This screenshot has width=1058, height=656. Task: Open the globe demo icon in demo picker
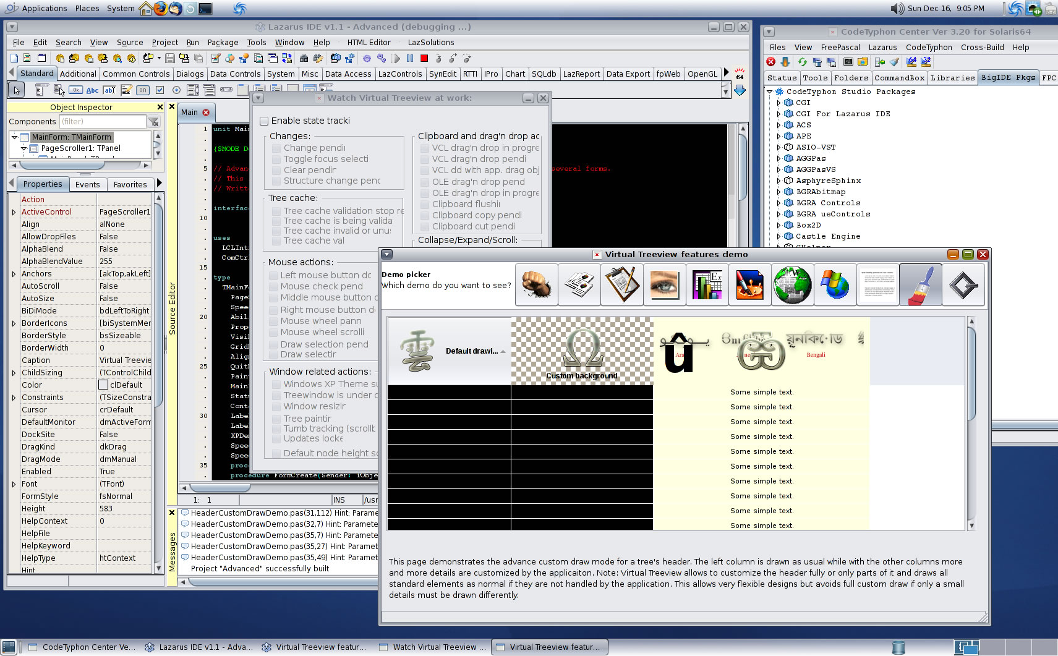[x=792, y=285]
